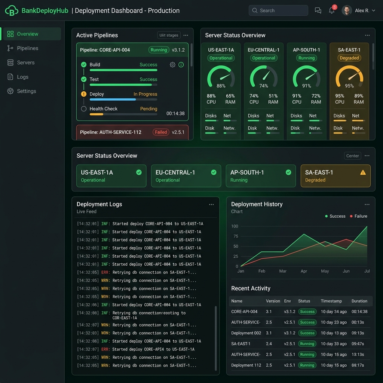Click the Jul peak on the success line

(367, 226)
